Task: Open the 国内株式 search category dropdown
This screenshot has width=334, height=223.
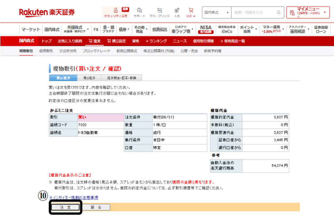Action: [217, 13]
